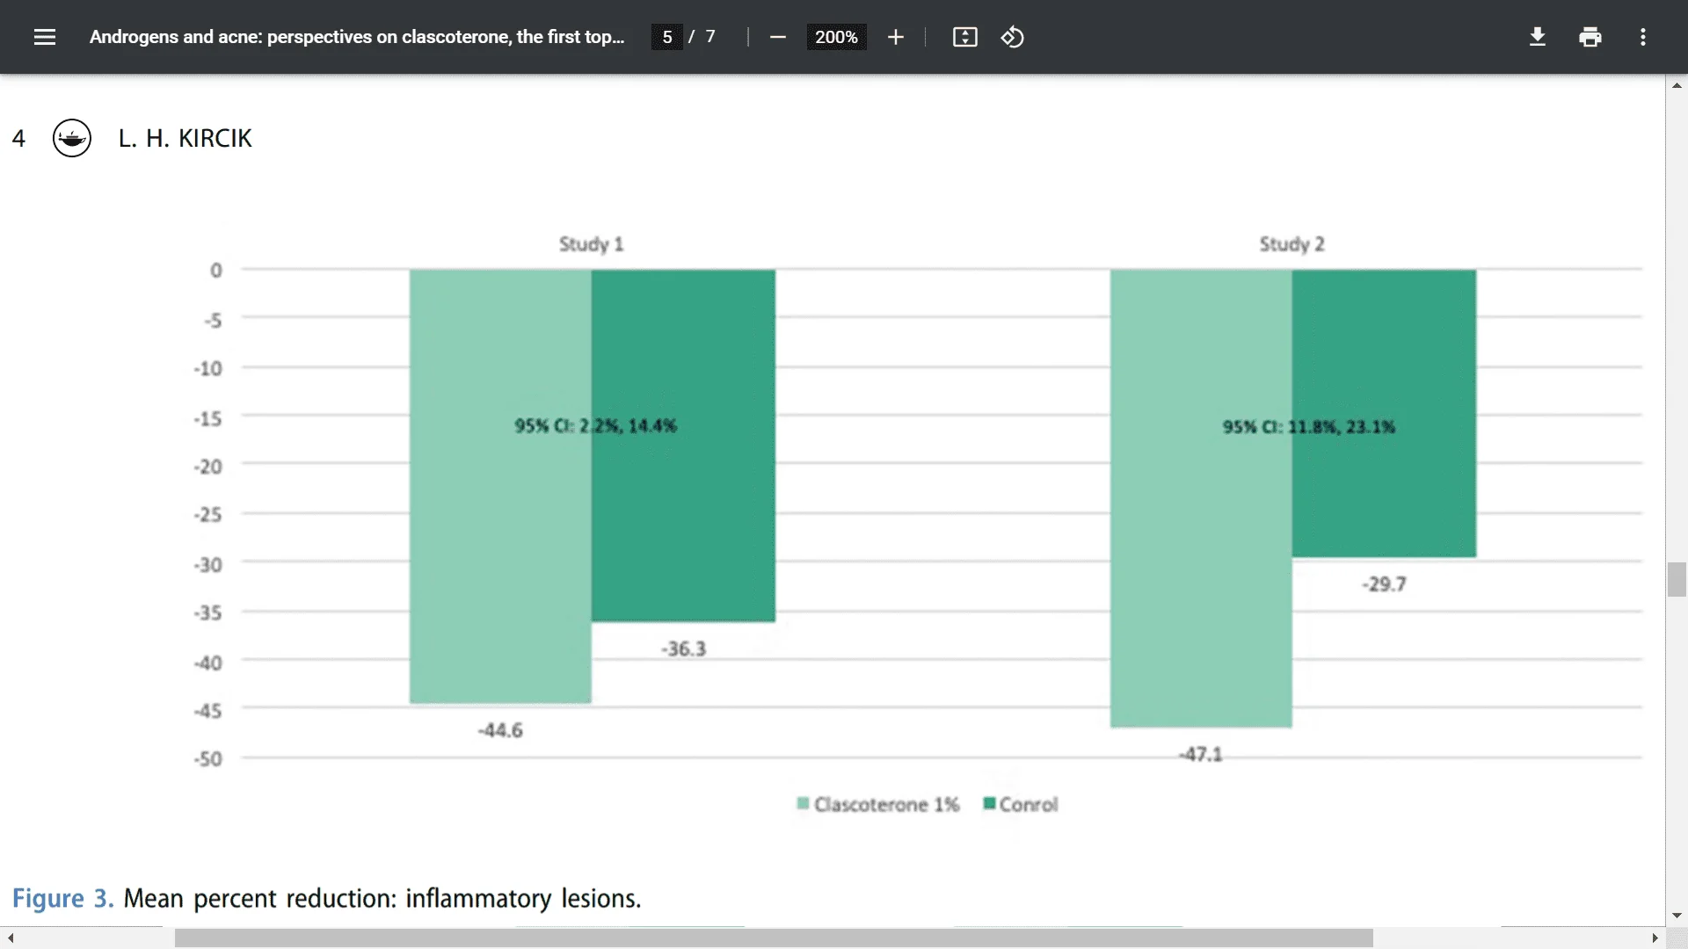Click the 'Clascoterone 1%' legend label

pyautogui.click(x=886, y=804)
